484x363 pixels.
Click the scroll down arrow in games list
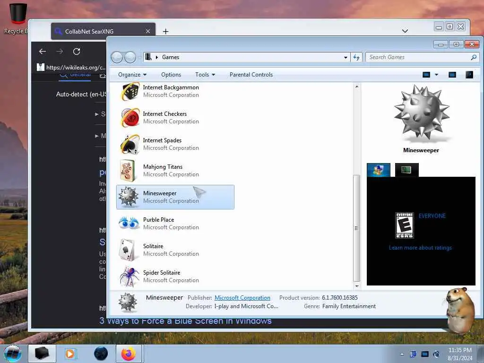[x=356, y=286]
